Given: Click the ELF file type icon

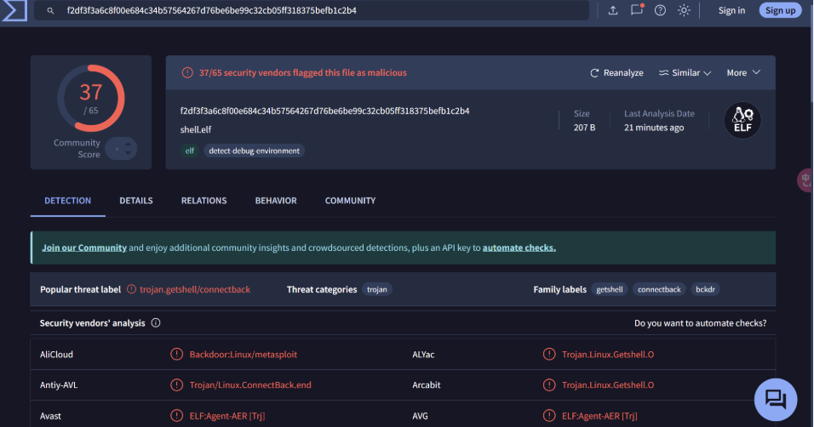Looking at the screenshot, I should click(x=742, y=121).
